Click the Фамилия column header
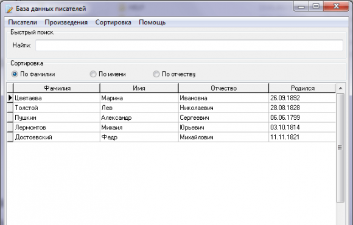The height and width of the screenshot is (225, 353). (57, 88)
